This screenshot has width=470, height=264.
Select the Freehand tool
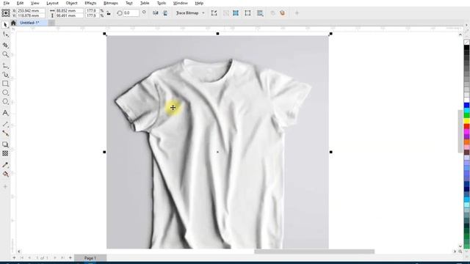[5, 65]
